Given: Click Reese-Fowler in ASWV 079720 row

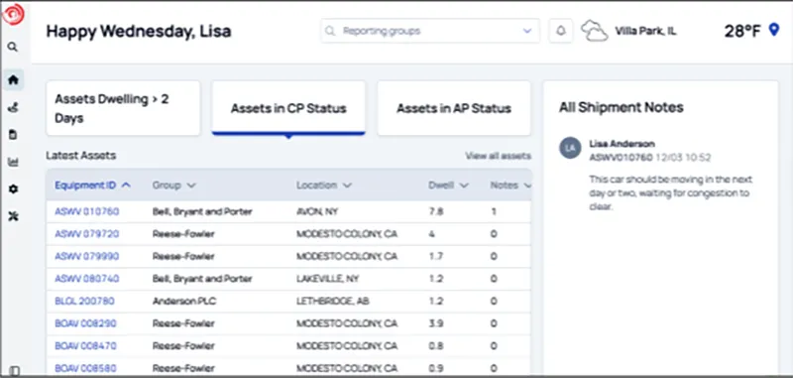Looking at the screenshot, I should click(x=183, y=234).
